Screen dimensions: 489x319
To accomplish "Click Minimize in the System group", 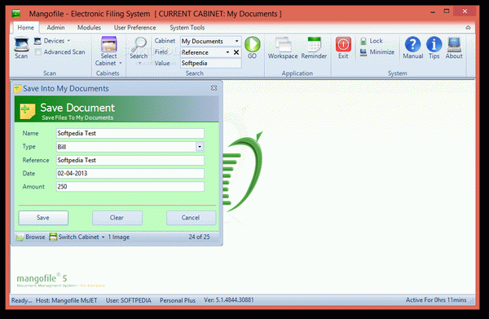I will (377, 52).
